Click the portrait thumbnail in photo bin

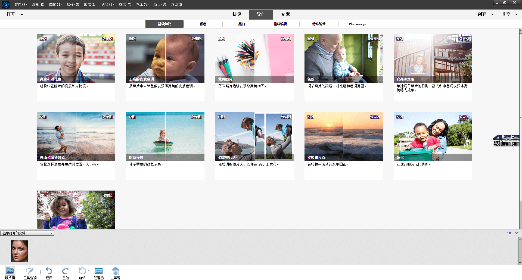(19, 251)
